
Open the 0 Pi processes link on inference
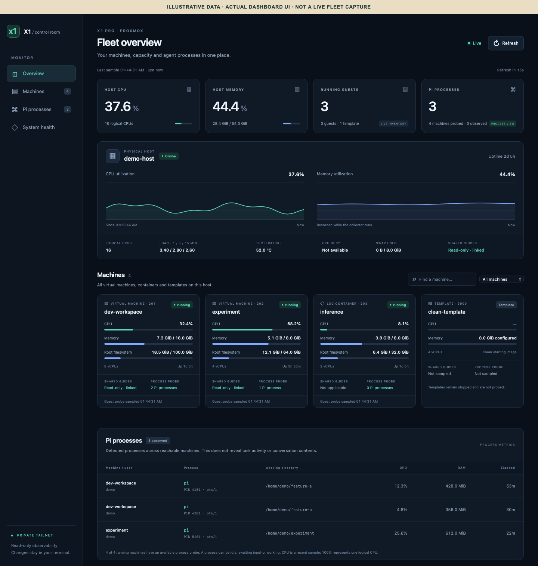click(x=380, y=388)
